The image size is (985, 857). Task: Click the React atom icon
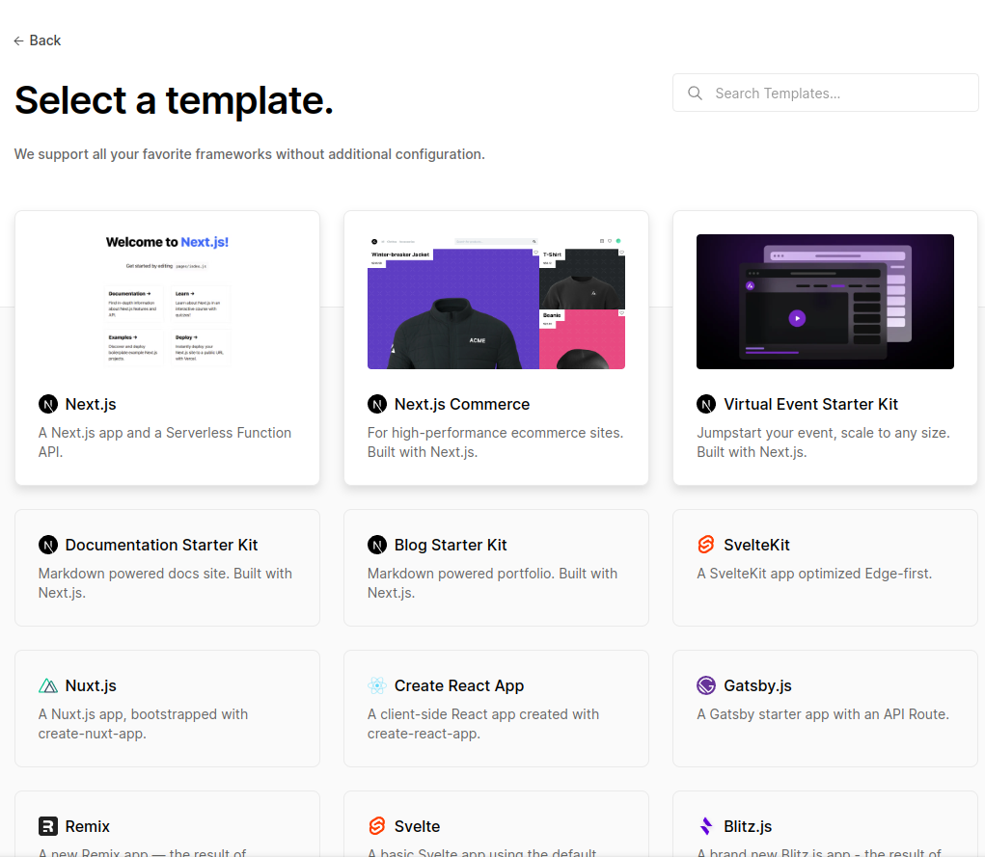(377, 685)
